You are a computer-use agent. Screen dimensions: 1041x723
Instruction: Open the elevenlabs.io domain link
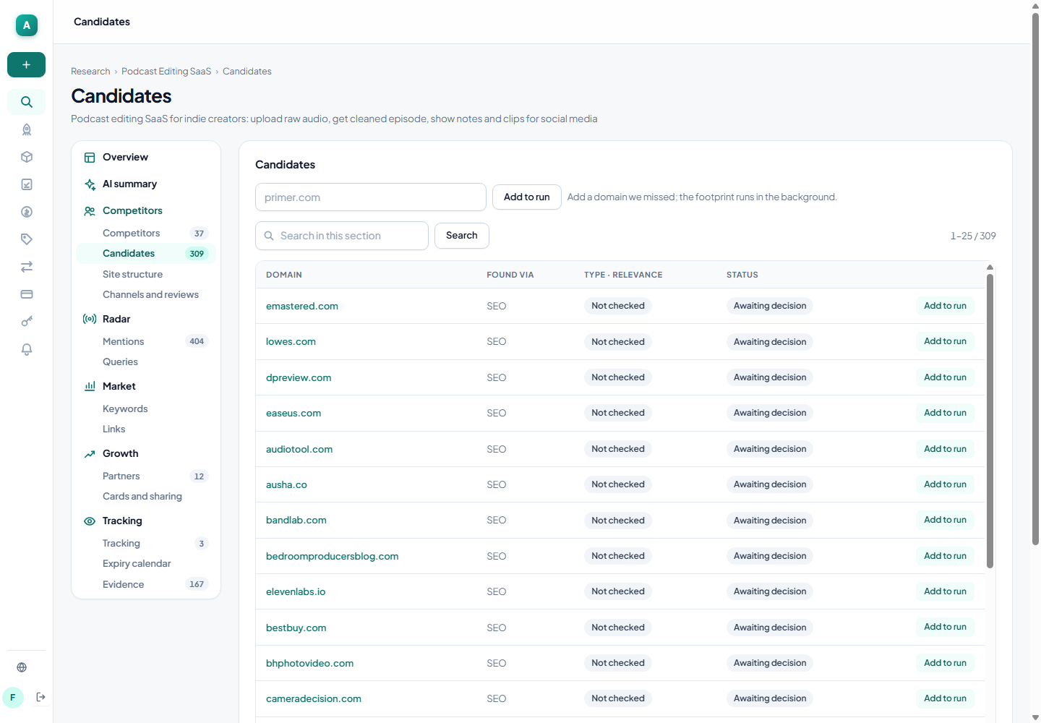pos(296,592)
